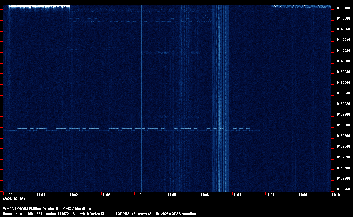Click the 10140000 frequency label
Image resolution: width=353 pixels, height=217 pixels.
pos(342,61)
